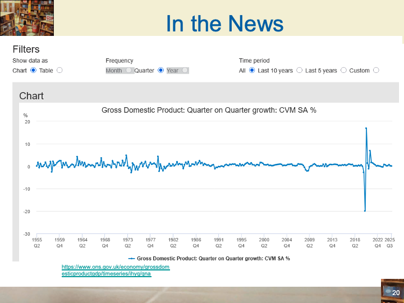The height and width of the screenshot is (303, 404).
Task: Pick the Year frequency option
Action: (185, 70)
